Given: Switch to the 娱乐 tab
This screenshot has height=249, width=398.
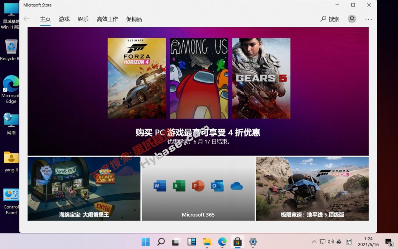Looking at the screenshot, I should coord(83,19).
